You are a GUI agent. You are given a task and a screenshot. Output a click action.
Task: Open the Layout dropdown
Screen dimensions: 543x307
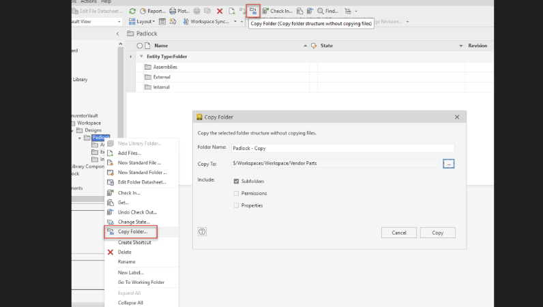pyautogui.click(x=142, y=21)
